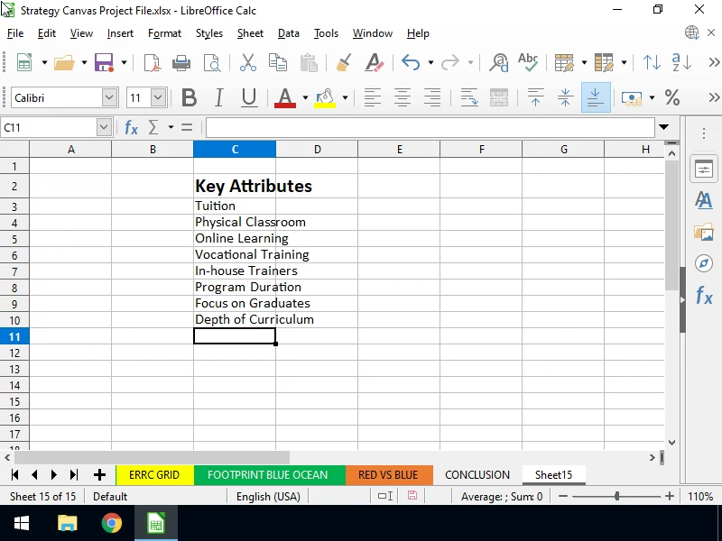Screen dimensions: 722x541
Task: Open the Select Function dropdown arrow
Action: [x=171, y=127]
